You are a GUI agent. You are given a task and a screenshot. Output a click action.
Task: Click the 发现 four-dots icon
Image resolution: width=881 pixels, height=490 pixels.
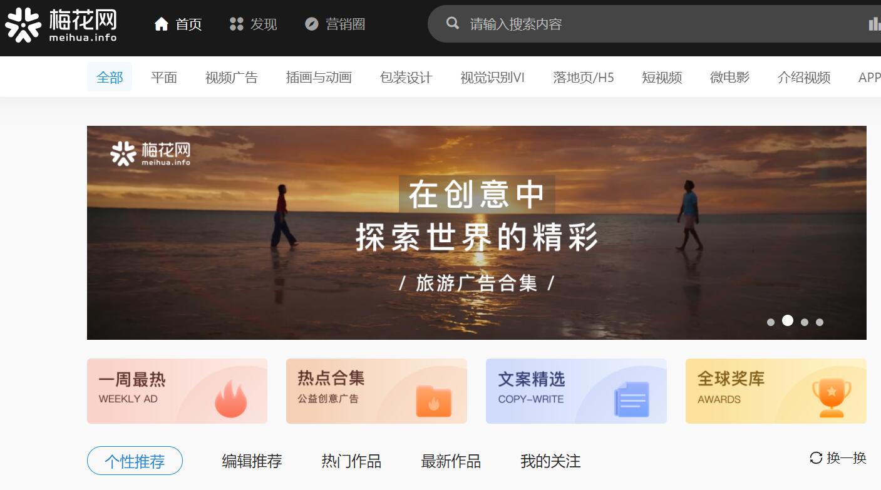(x=236, y=24)
